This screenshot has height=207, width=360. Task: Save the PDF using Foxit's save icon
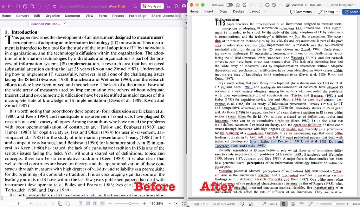pos(18,6)
